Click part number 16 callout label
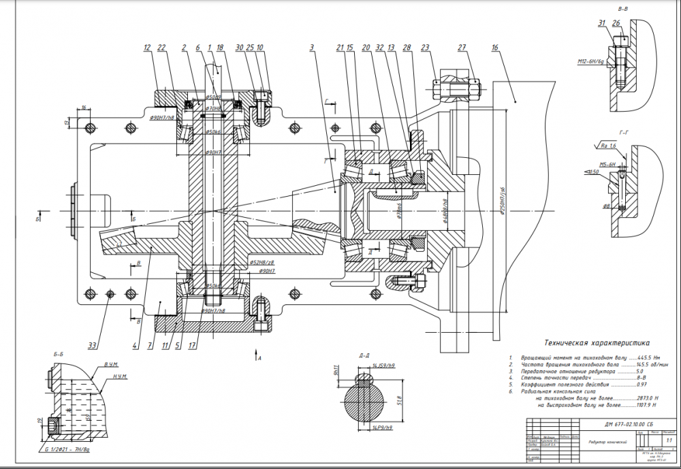Viewport: 681px width, 469px height. tap(495, 48)
